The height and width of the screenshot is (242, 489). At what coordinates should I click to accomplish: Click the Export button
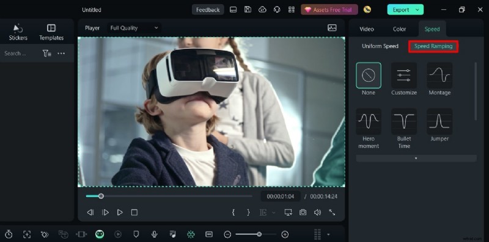(x=405, y=10)
